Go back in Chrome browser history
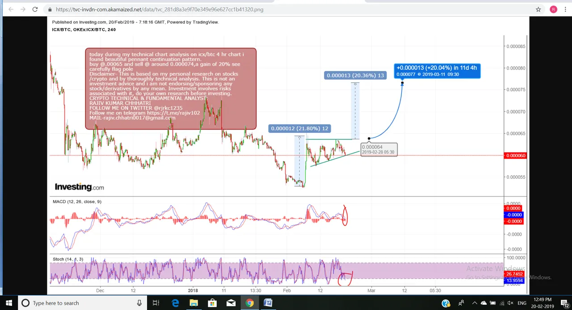Viewport: 572px width, 310px height. [x=11, y=9]
